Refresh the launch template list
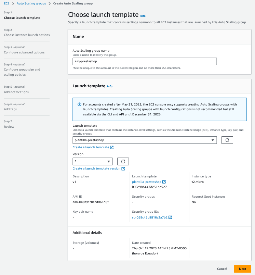 227,140
